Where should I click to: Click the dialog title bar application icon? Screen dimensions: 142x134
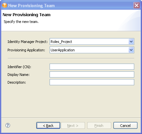tap(5, 5)
